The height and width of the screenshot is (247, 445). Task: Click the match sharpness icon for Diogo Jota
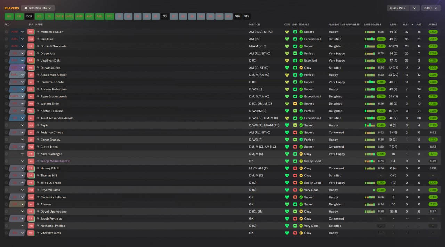[295, 53]
